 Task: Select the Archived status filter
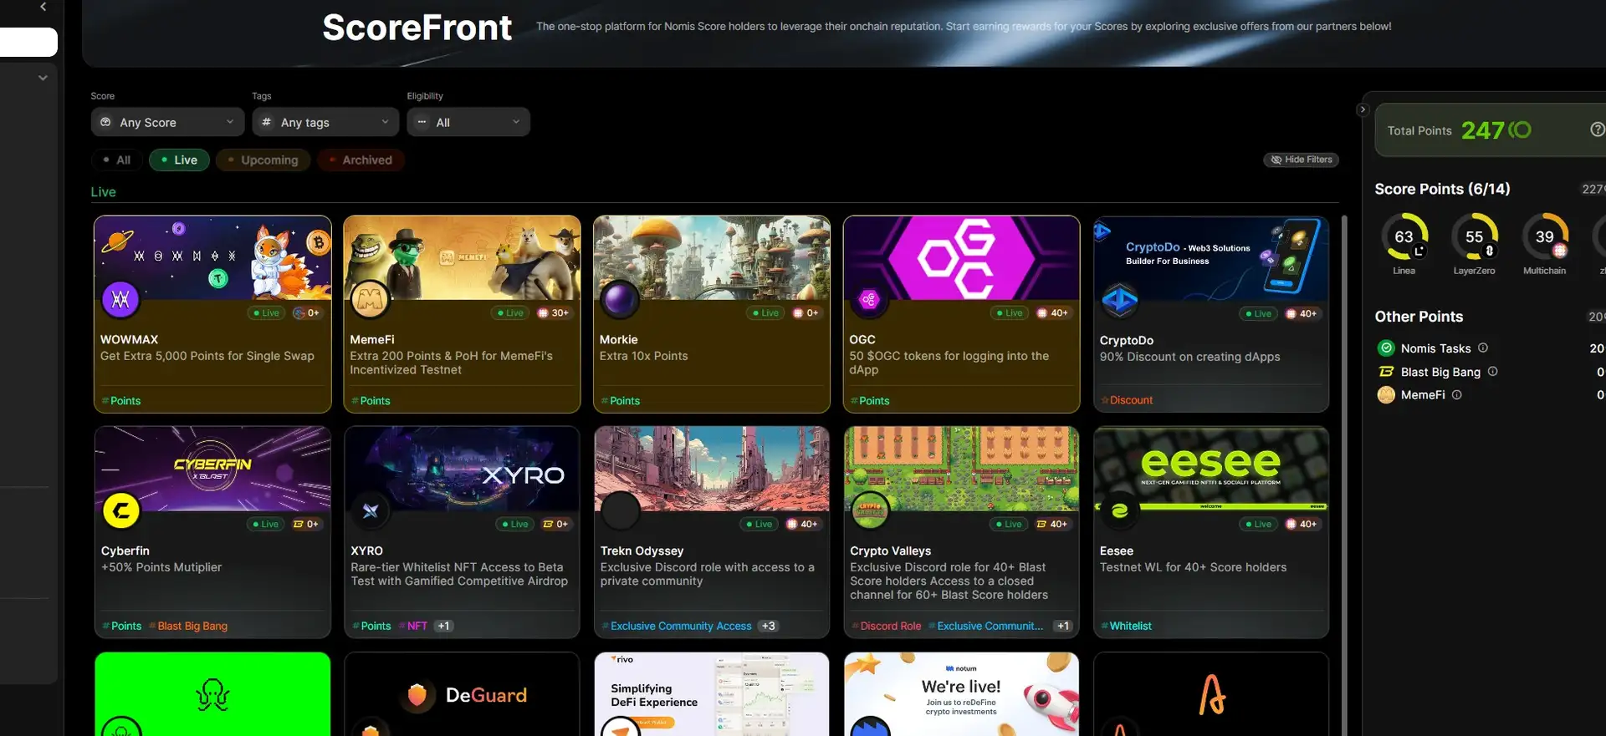pos(361,160)
